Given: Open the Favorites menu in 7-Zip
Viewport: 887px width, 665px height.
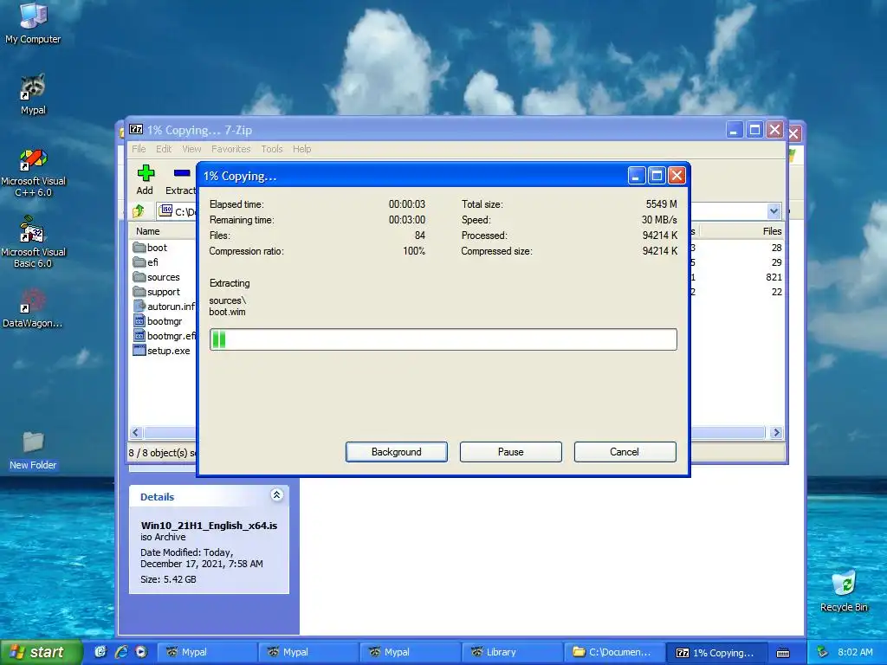Looking at the screenshot, I should [230, 149].
